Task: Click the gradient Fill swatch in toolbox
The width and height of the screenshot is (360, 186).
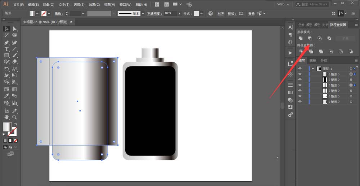Action: coord(7,127)
